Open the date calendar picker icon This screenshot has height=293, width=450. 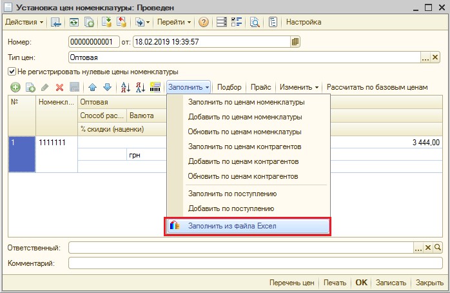(x=295, y=42)
